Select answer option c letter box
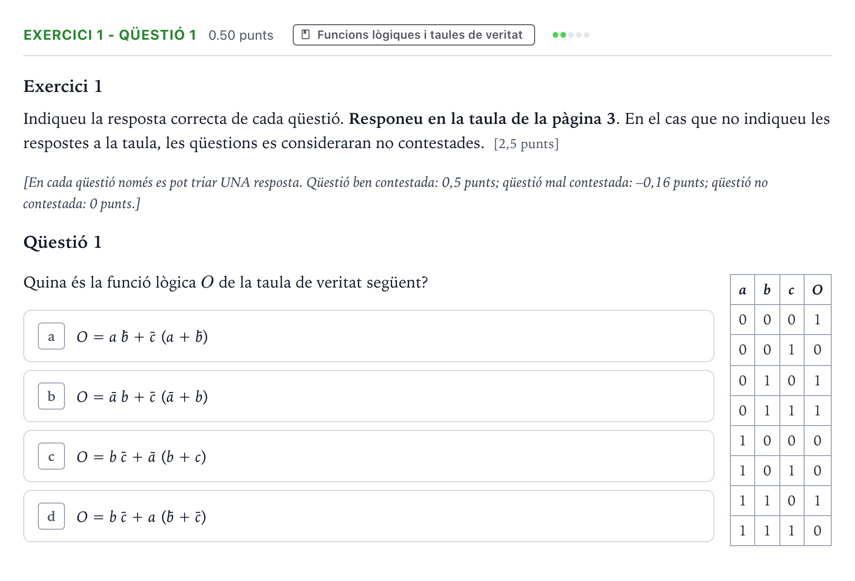Screen dimensions: 855x581 [51, 456]
